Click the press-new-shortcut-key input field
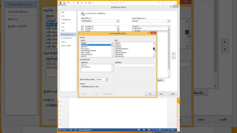Screen dimensions: 237x133 tap(135, 65)
